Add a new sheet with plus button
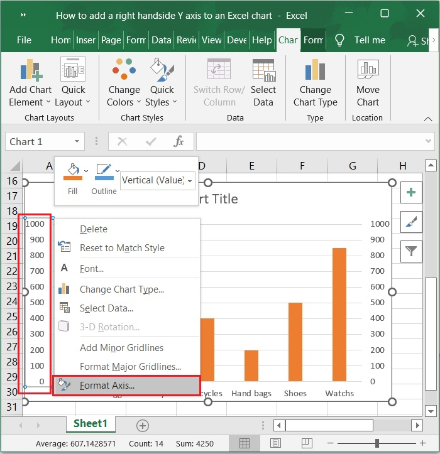 (142, 426)
